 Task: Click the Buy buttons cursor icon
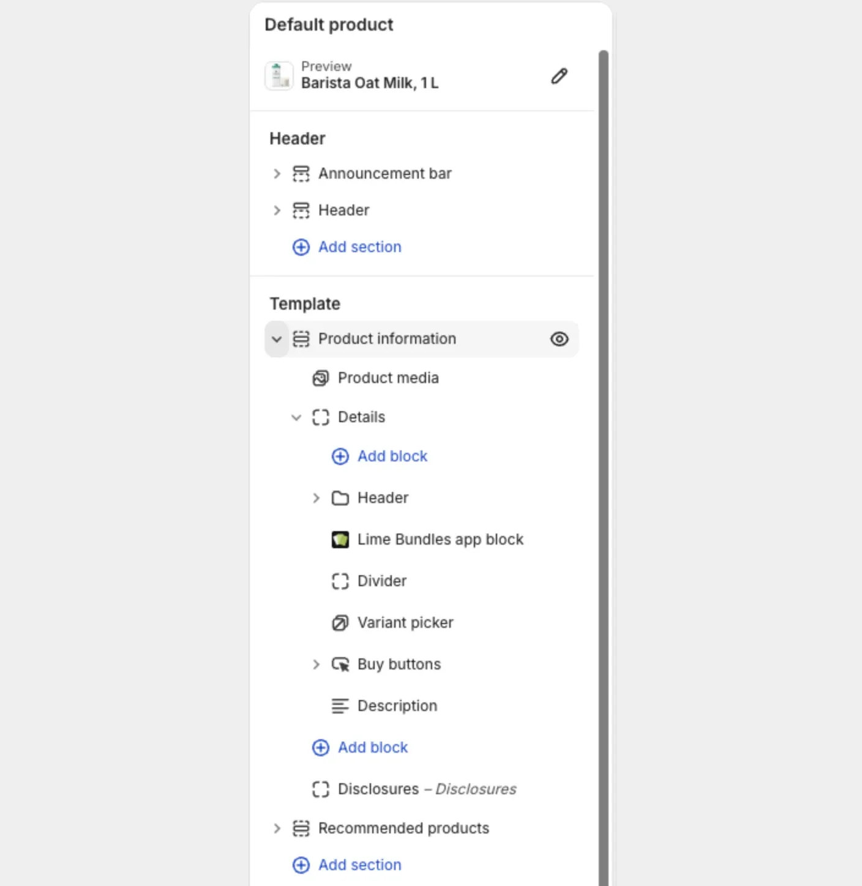tap(340, 664)
